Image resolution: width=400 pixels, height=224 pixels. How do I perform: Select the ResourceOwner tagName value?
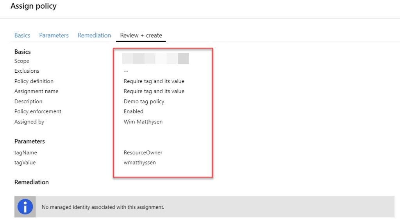point(143,152)
